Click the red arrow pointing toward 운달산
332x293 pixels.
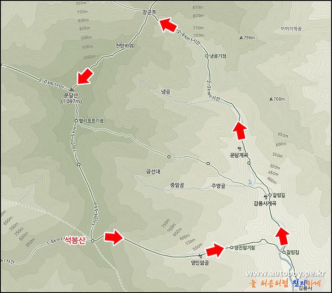(85, 76)
